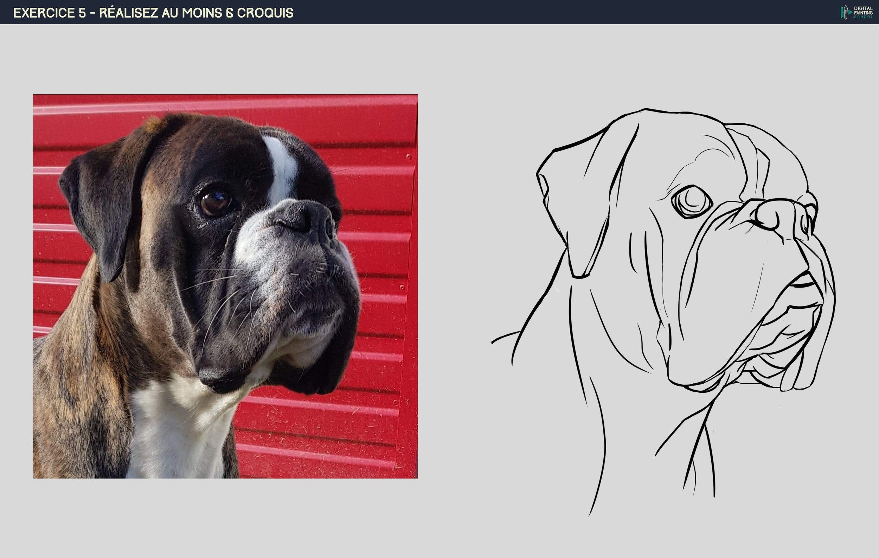This screenshot has height=558, width=879.
Task: Click the sketched forehead top outline
Action: point(675,113)
